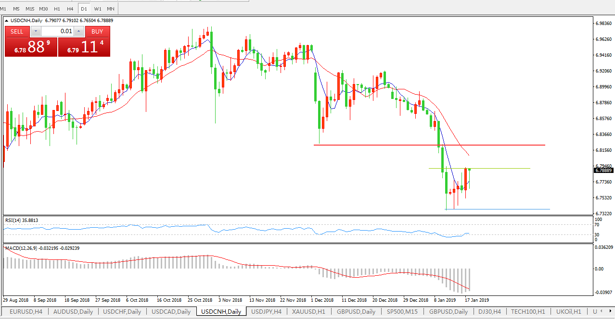Open the SP500,M15 chart tab
The width and height of the screenshot is (615, 319).
click(x=402, y=312)
